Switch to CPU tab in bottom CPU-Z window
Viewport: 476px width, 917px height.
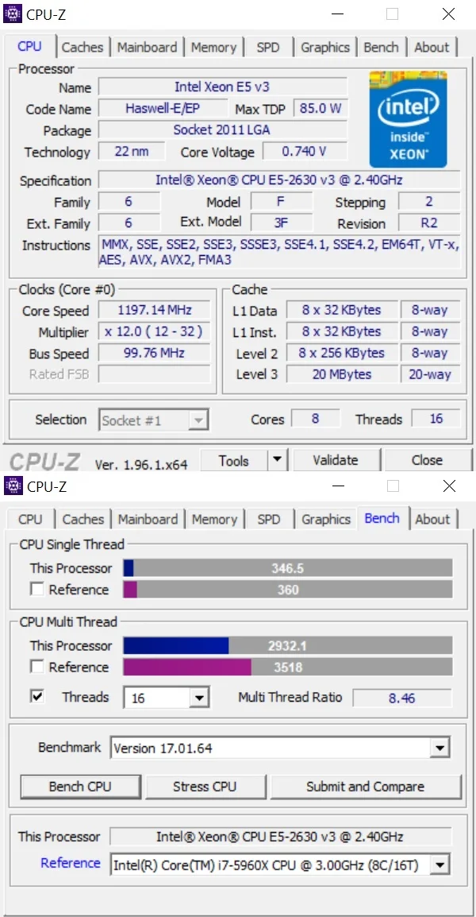pos(30,520)
